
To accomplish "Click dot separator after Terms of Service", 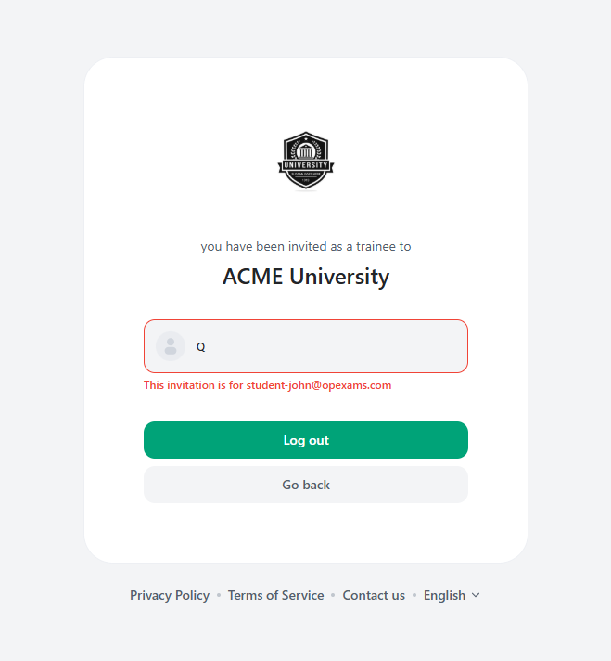I will point(333,596).
